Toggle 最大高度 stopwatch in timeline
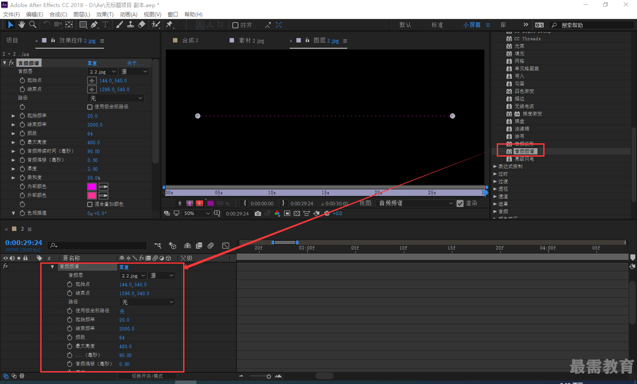The height and width of the screenshot is (384, 637). click(x=69, y=346)
